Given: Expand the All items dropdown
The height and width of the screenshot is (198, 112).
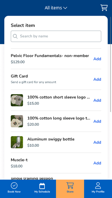Looking at the screenshot, I should [x=56, y=8].
